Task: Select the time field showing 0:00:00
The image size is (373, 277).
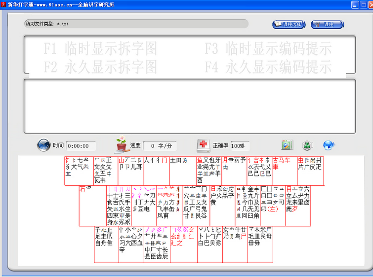Action: tap(81, 146)
